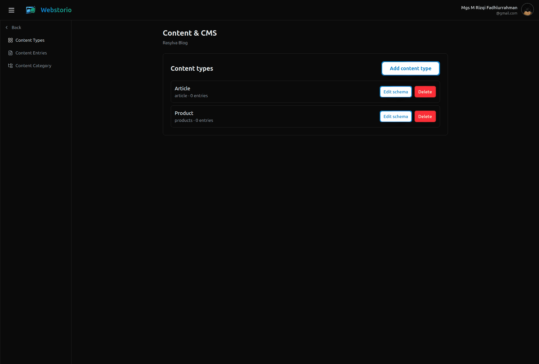Viewport: 539px width, 364px height.
Task: Click the Content & CMS heading
Action: [190, 33]
